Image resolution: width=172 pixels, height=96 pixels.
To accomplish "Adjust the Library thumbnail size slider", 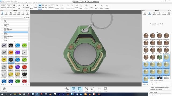I will pos(11,85).
